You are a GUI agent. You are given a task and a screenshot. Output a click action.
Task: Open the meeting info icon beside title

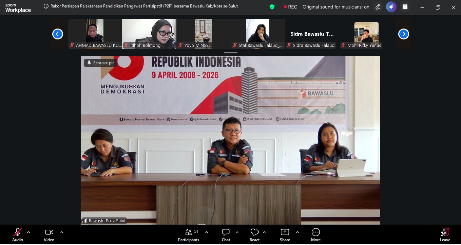click(46, 6)
